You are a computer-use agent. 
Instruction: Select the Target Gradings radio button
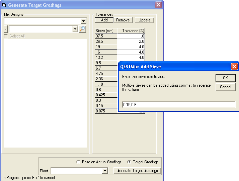pyautogui.click(x=130, y=162)
